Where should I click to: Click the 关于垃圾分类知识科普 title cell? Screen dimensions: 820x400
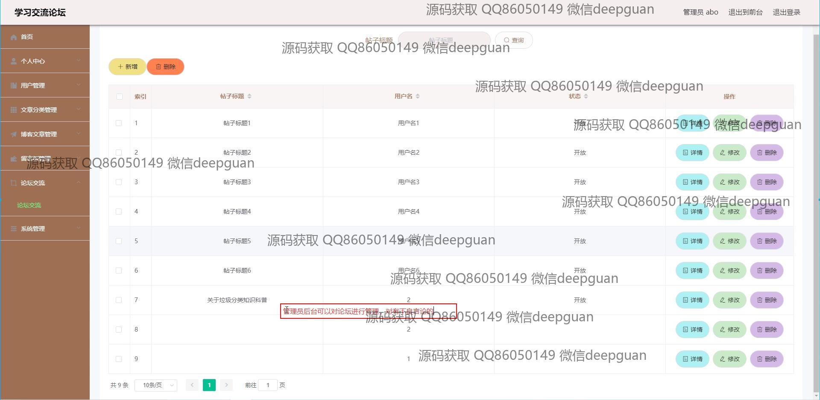[x=237, y=300]
